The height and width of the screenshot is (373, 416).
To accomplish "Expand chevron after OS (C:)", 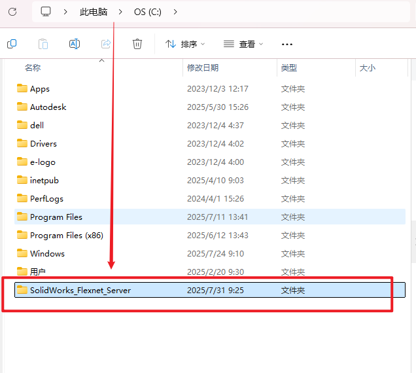I will pos(175,12).
